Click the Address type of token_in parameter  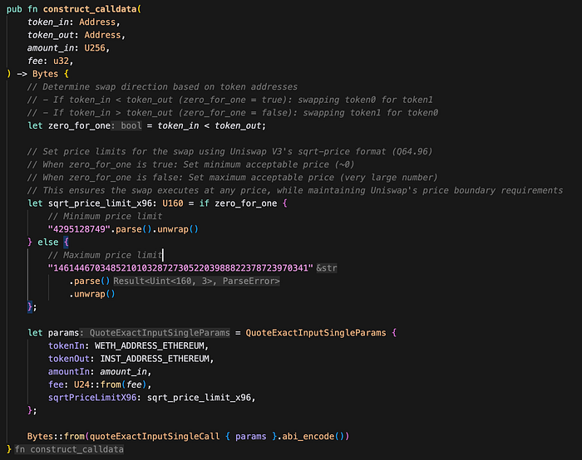pyautogui.click(x=102, y=22)
